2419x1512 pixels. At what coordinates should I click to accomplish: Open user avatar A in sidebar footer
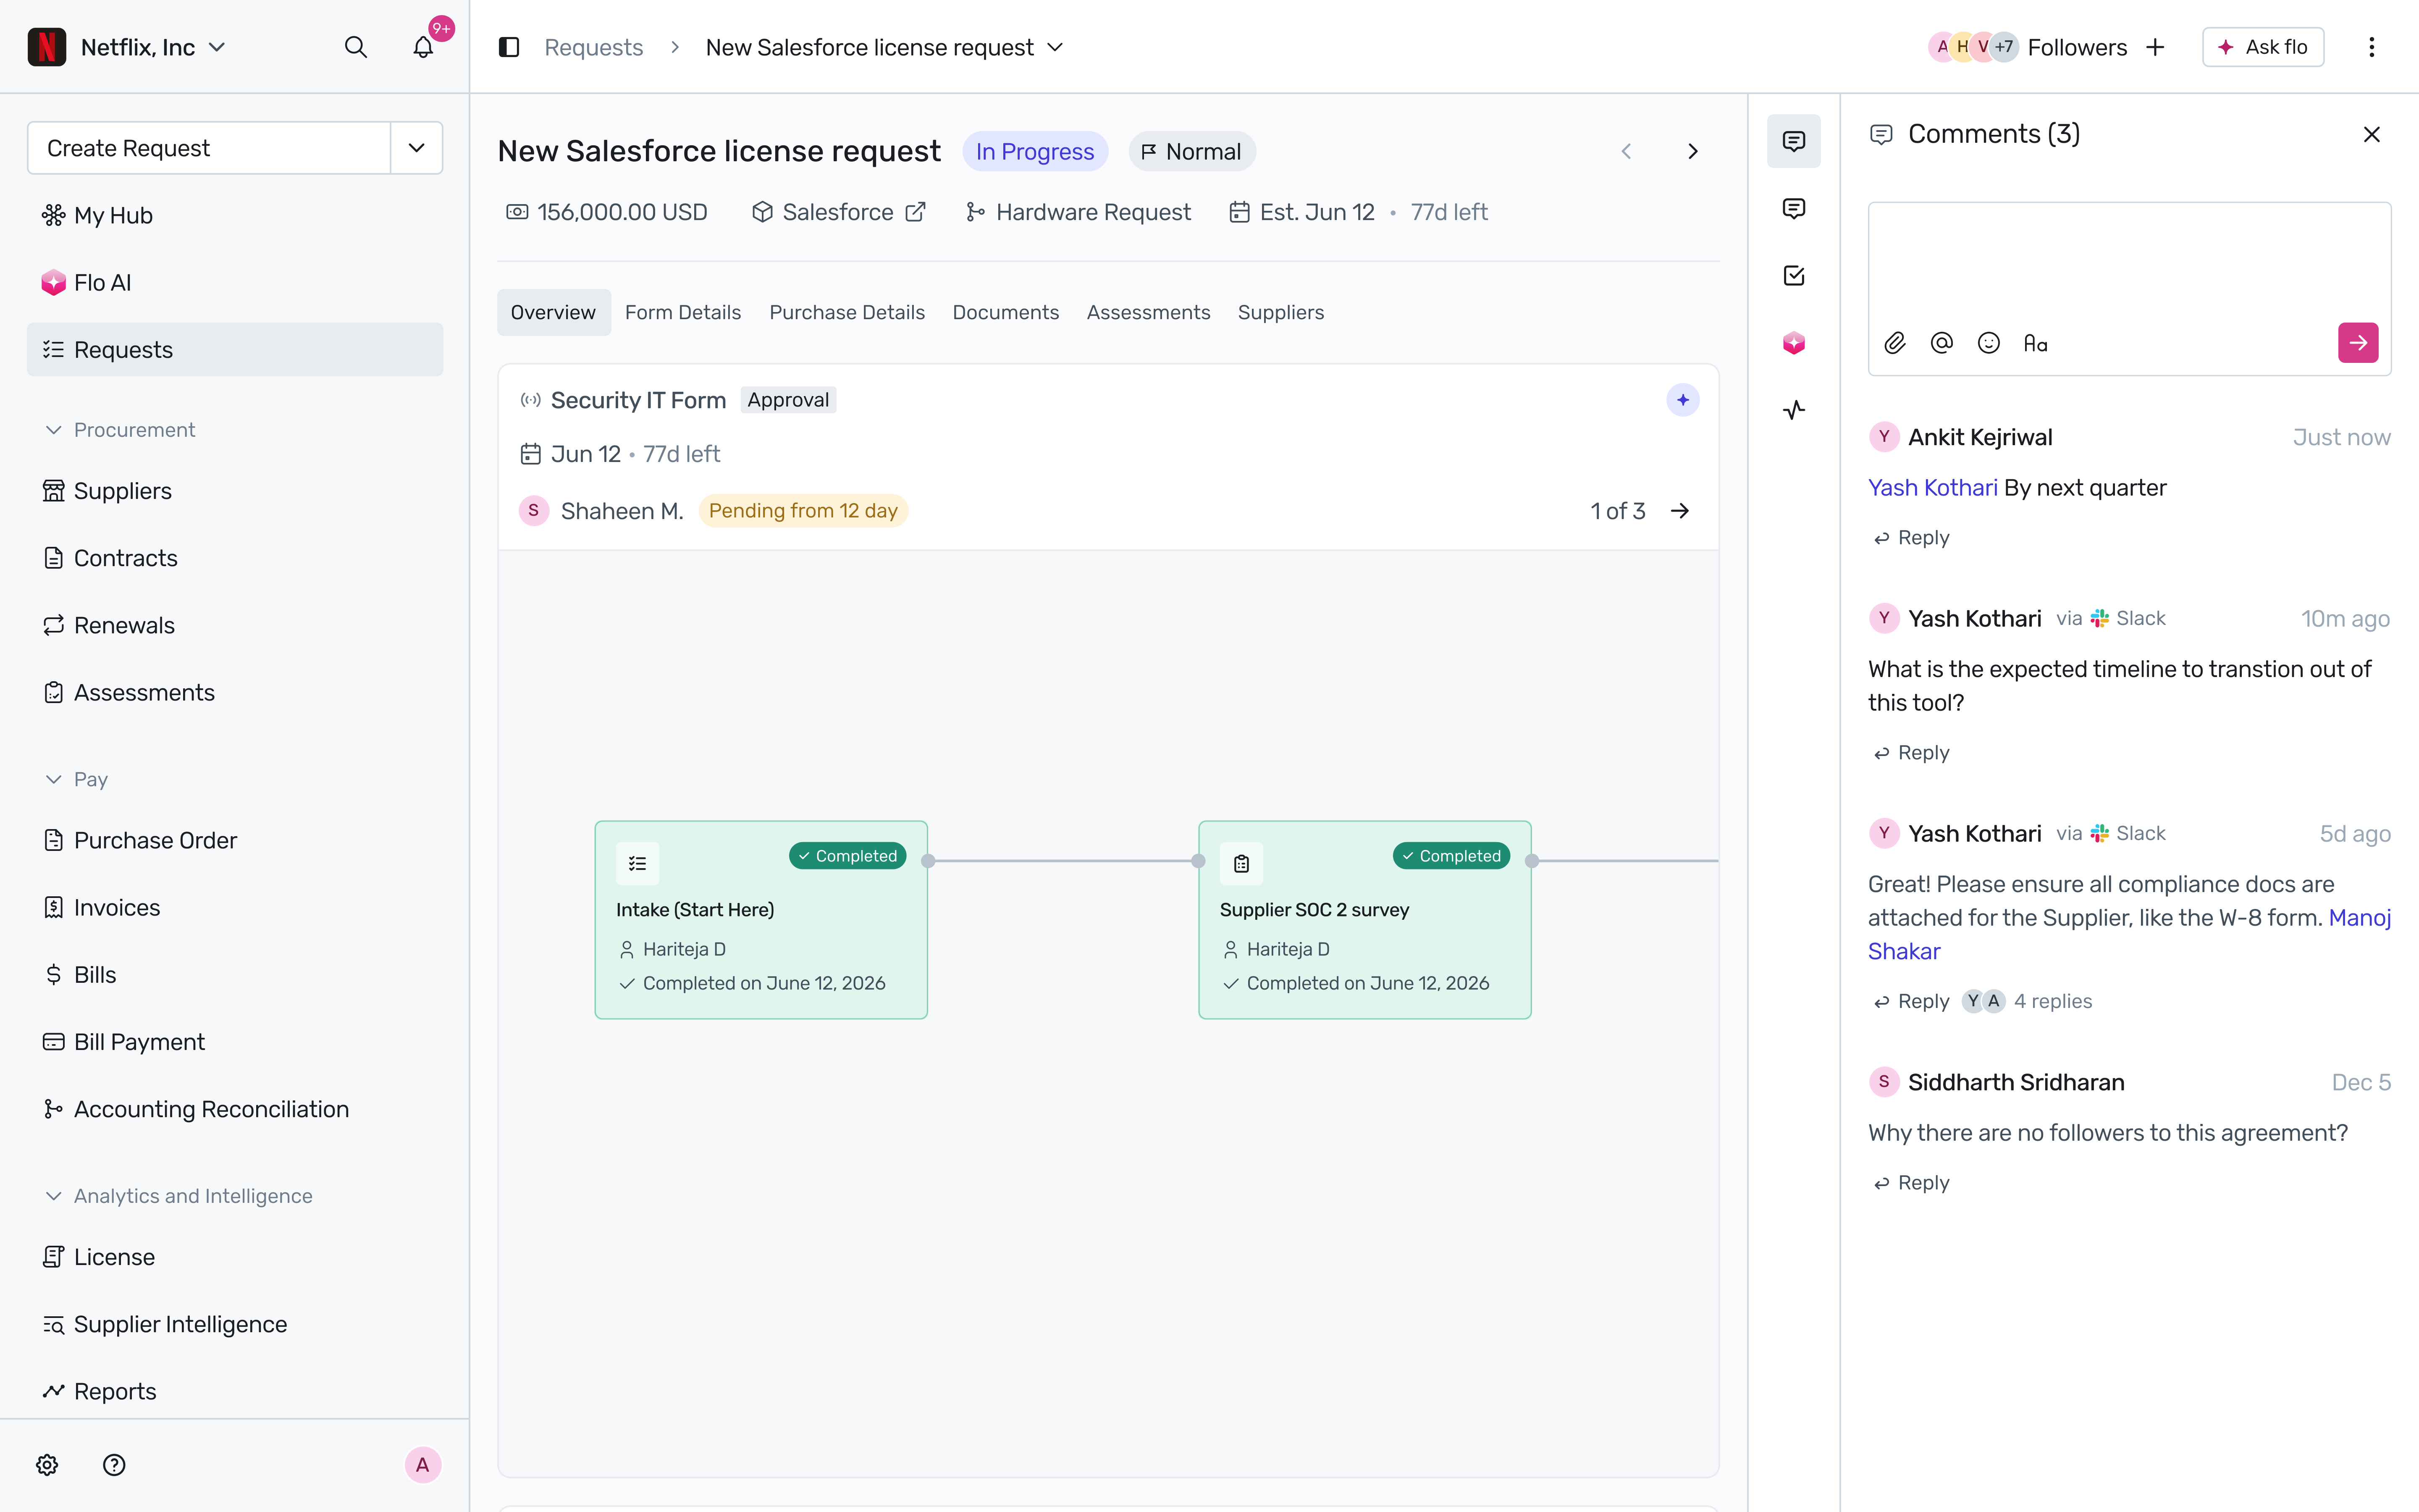click(423, 1465)
